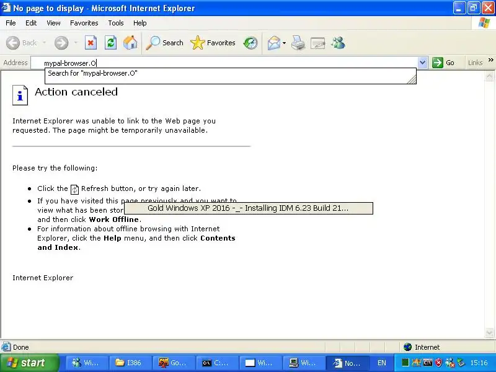Switch to the computer-icon Wi... taskbar button
The width and height of the screenshot is (496, 372).
point(303,363)
